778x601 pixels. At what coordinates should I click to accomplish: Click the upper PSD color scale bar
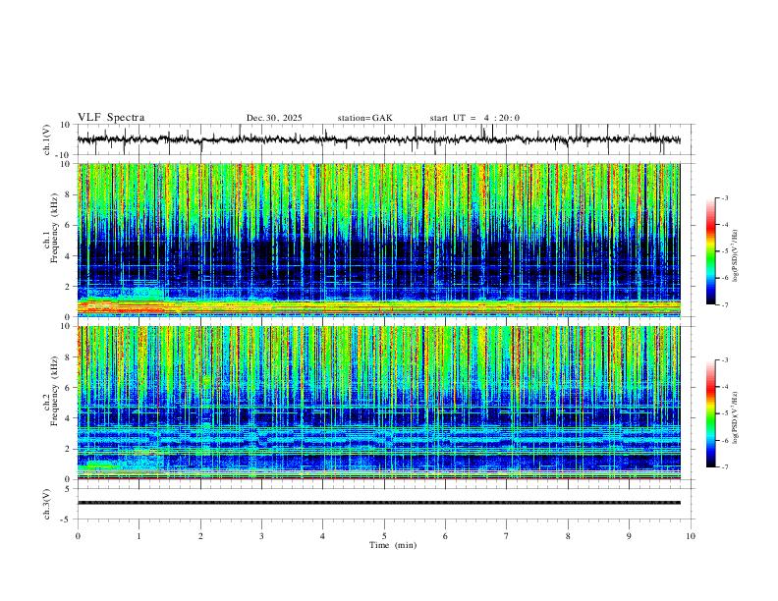pos(711,251)
